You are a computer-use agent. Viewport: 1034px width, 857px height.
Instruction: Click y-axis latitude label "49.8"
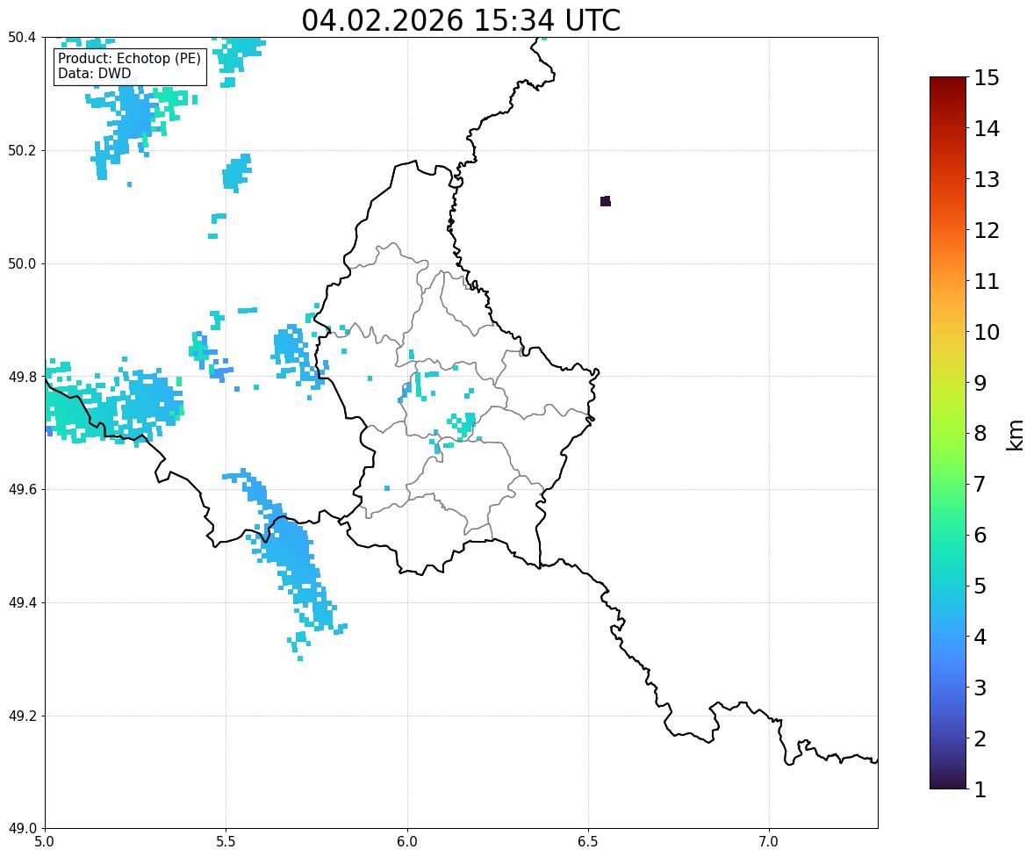pyautogui.click(x=22, y=377)
